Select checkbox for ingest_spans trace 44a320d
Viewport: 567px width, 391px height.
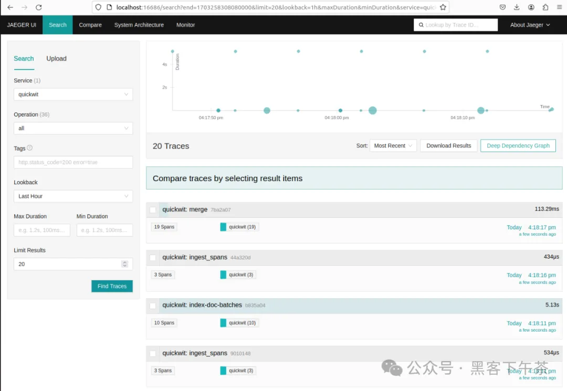(x=153, y=258)
